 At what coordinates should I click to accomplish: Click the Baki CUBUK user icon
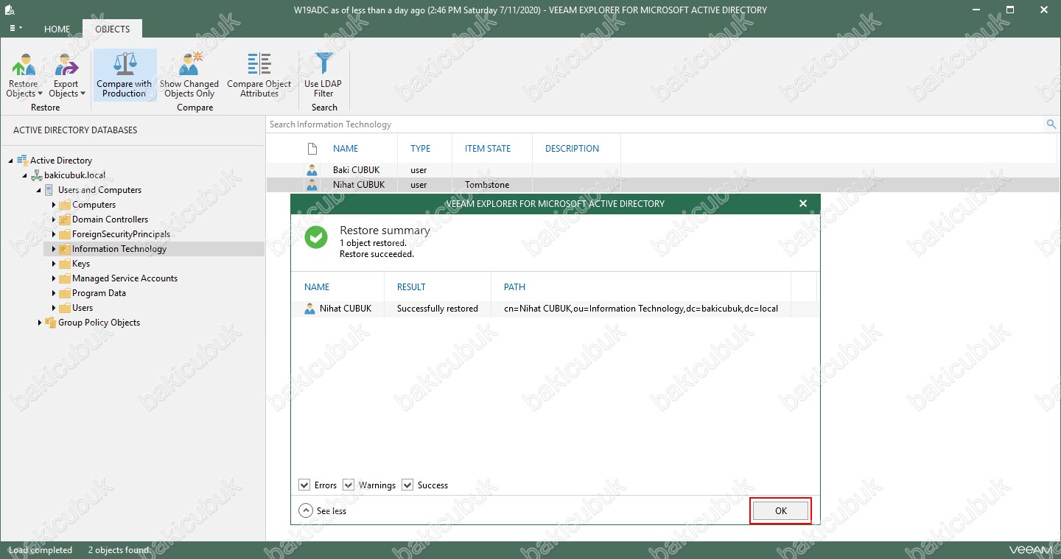312,170
